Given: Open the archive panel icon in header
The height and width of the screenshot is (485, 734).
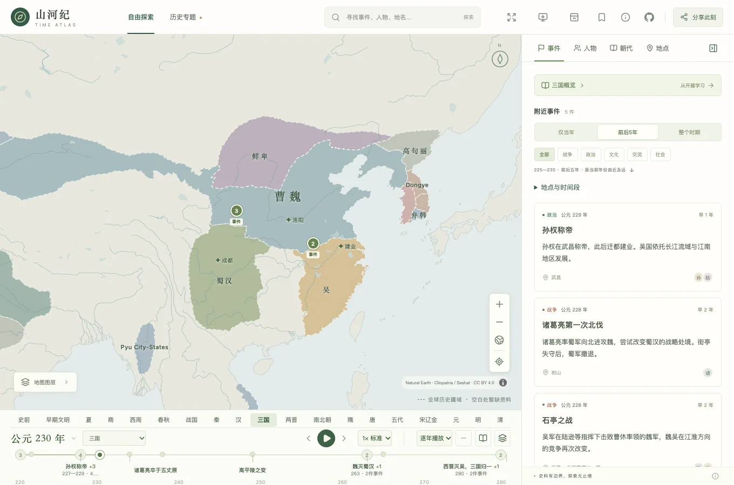Looking at the screenshot, I should point(574,17).
